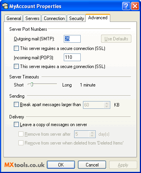Increase message size KB spinner up arrow
Image resolution: width=141 pixels, height=173 pixels.
pyautogui.click(x=106, y=103)
